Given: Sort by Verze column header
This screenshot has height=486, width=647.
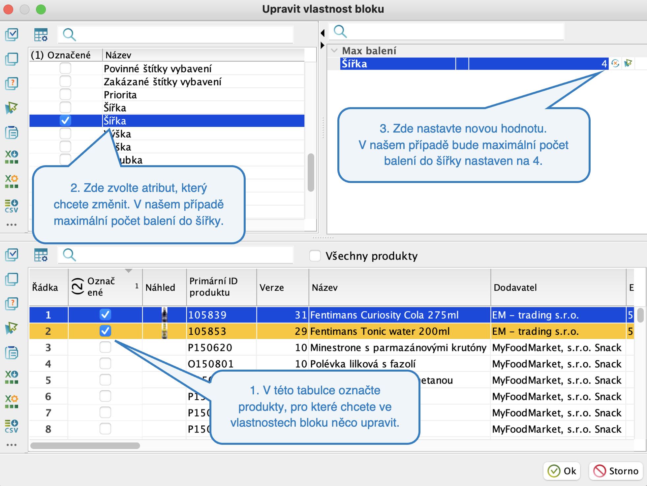Looking at the screenshot, I should 283,287.
